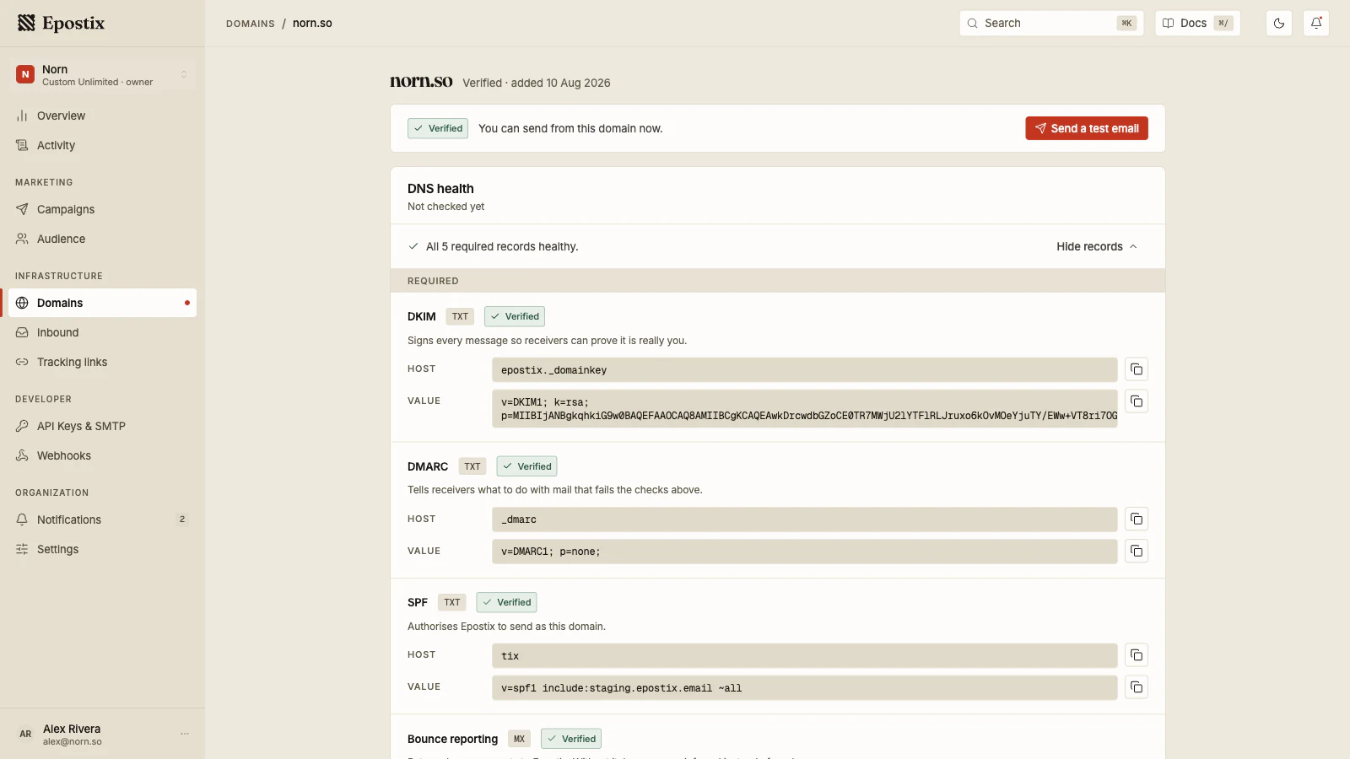Image resolution: width=1350 pixels, height=759 pixels.
Task: Open Tracking links page
Action: click(x=102, y=362)
